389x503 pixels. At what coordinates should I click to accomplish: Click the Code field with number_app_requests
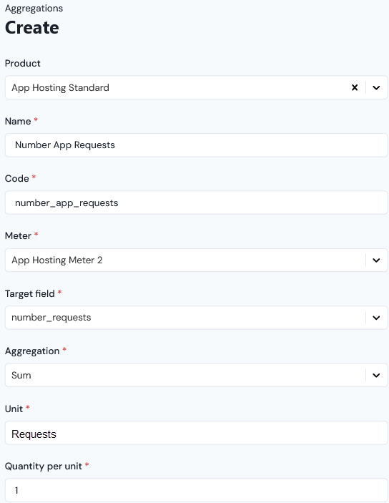click(196, 202)
